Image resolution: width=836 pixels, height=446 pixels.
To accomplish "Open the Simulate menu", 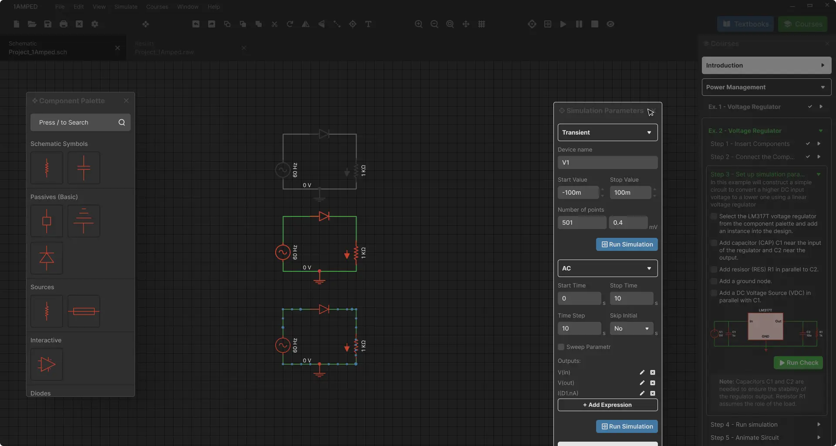I will point(126,7).
